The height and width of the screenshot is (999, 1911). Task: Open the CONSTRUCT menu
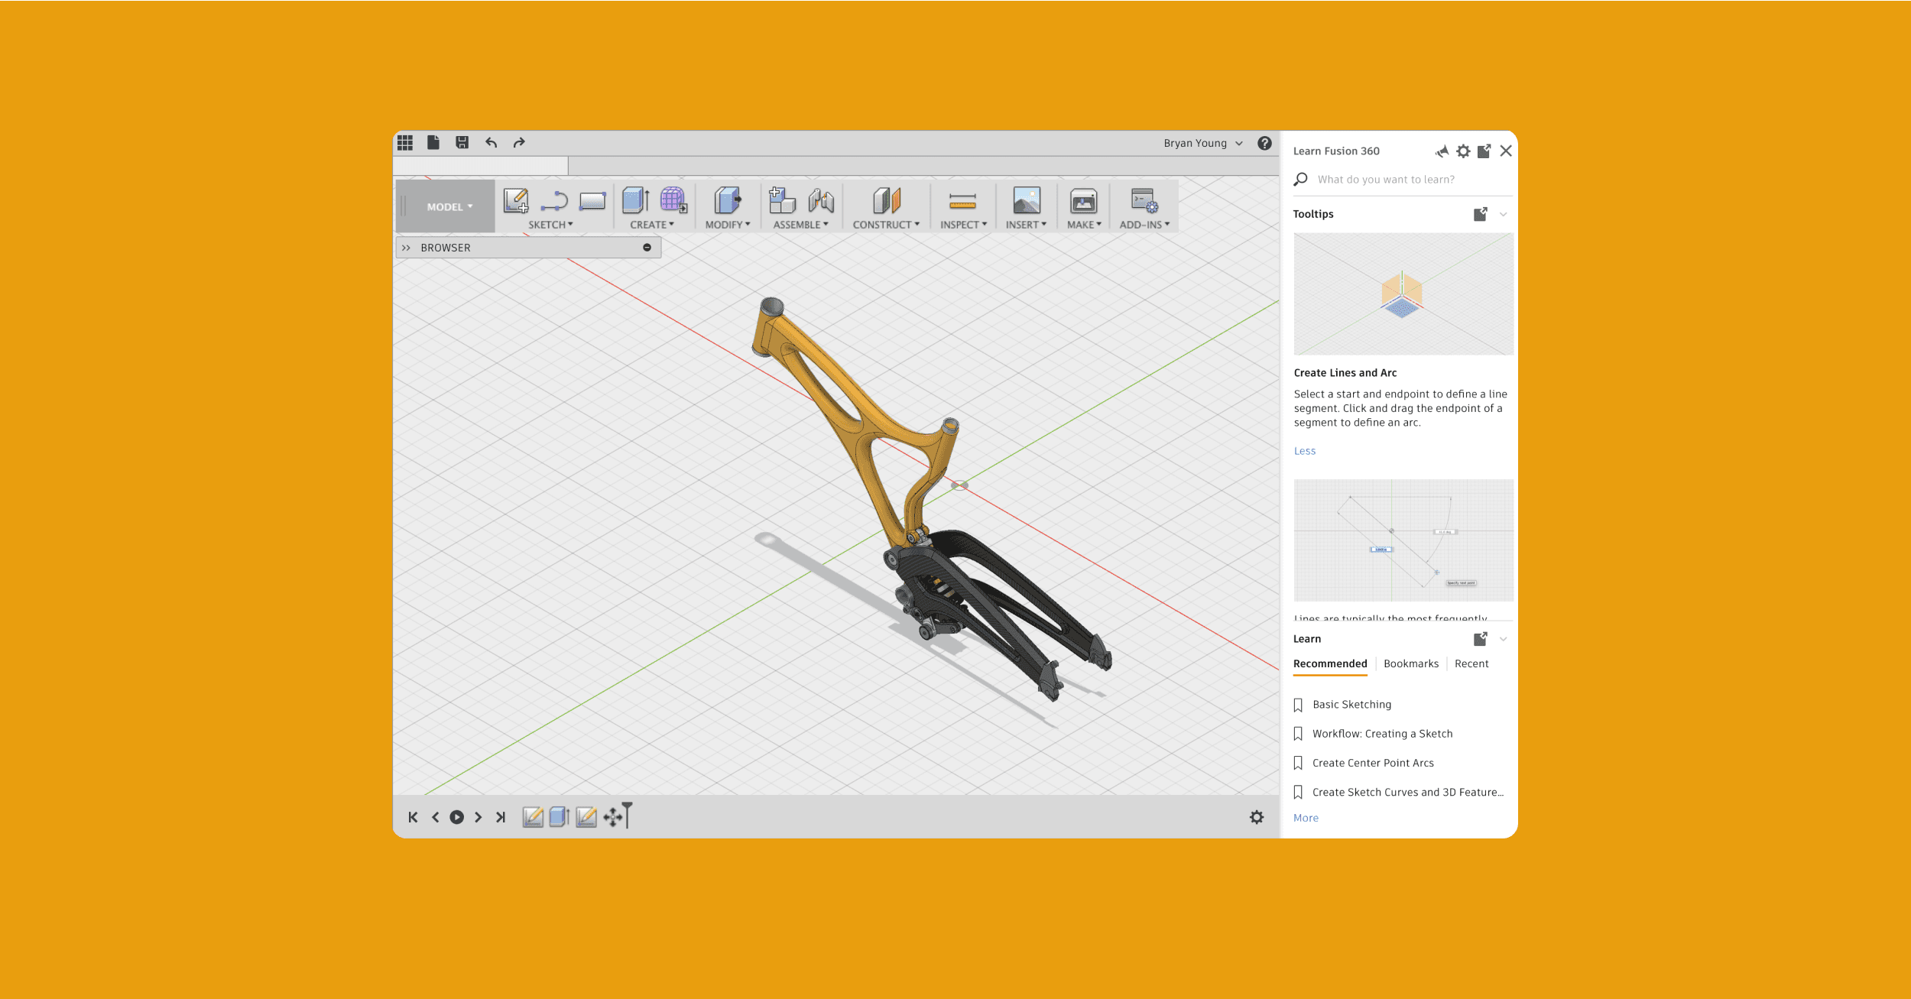pyautogui.click(x=886, y=225)
